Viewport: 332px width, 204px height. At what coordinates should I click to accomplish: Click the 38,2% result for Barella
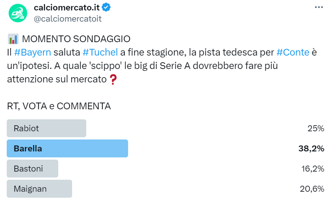pyautogui.click(x=311, y=148)
